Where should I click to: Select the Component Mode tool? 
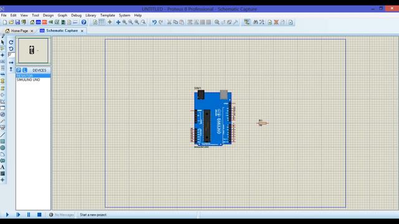[x=2, y=49]
